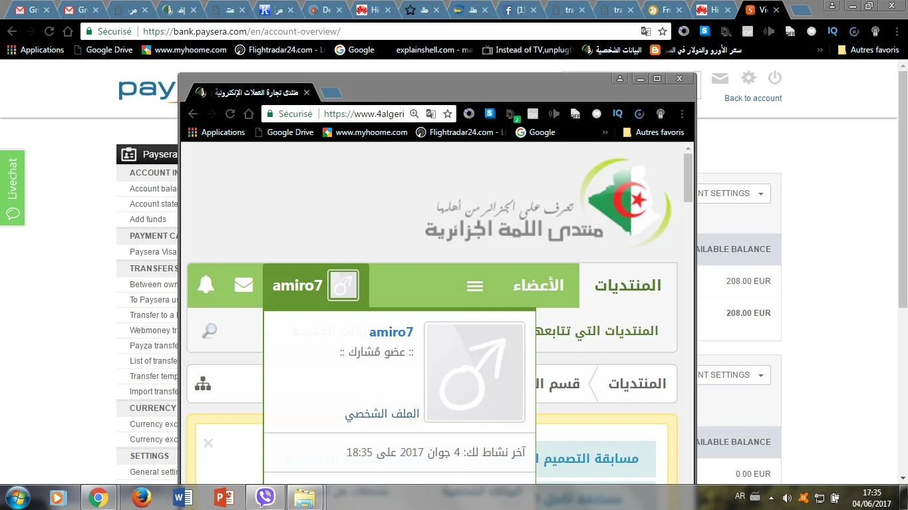Click the notification bell icon in forum
The image size is (908, 510).
coord(206,285)
